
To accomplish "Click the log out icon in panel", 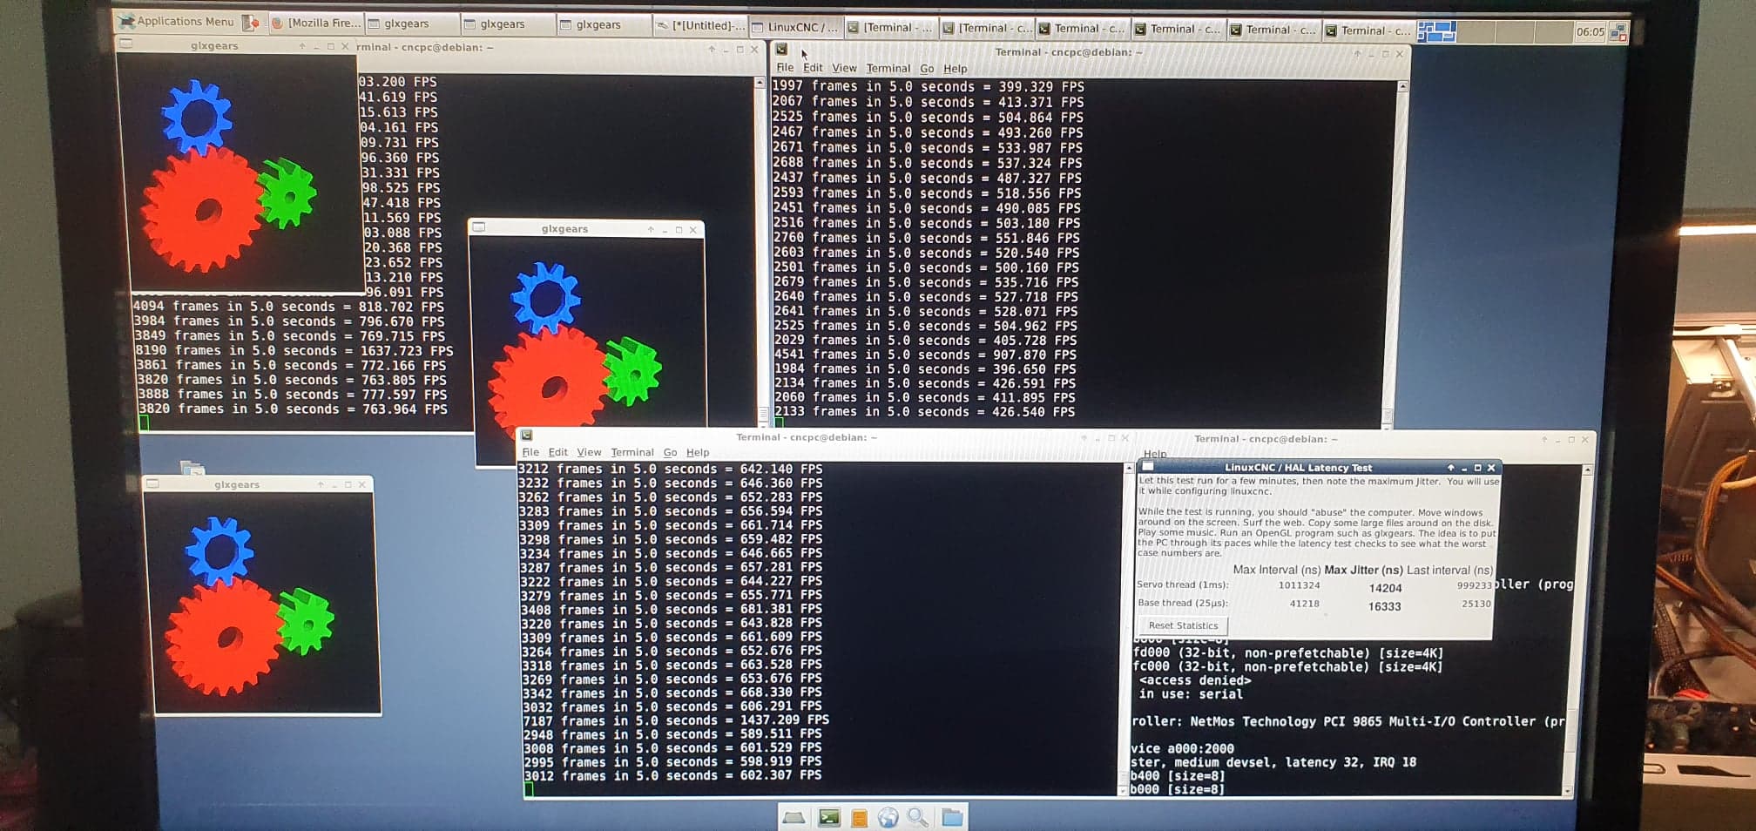I will coord(251,23).
